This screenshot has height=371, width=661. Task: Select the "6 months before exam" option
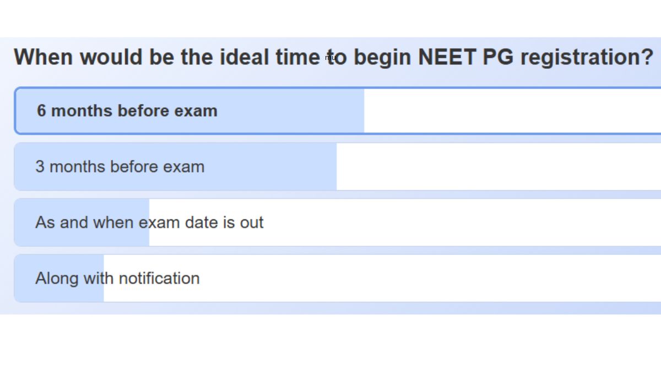[127, 110]
